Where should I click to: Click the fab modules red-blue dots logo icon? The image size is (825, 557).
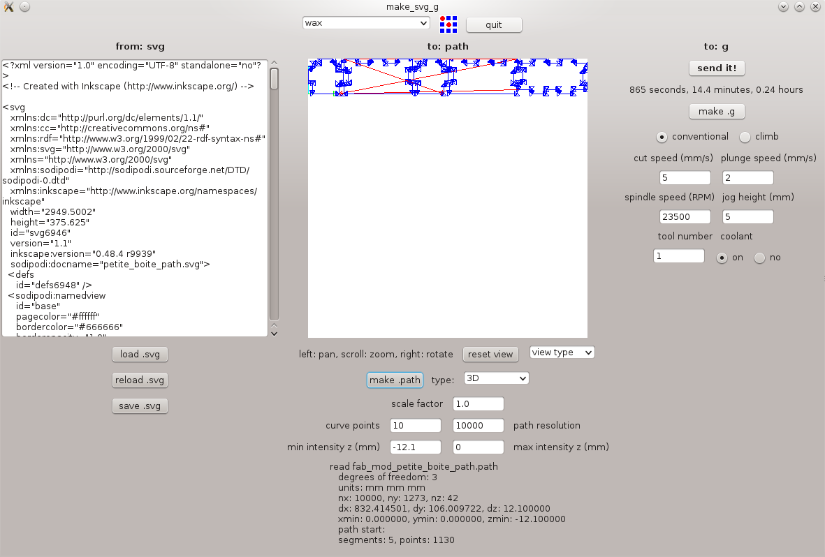pyautogui.click(x=448, y=24)
